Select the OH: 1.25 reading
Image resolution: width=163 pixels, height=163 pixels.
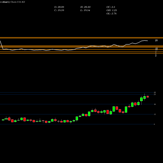(111, 10)
